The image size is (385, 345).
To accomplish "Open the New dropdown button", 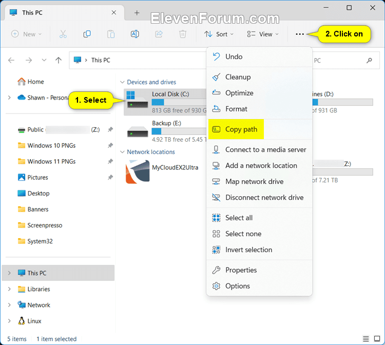I will coord(27,34).
